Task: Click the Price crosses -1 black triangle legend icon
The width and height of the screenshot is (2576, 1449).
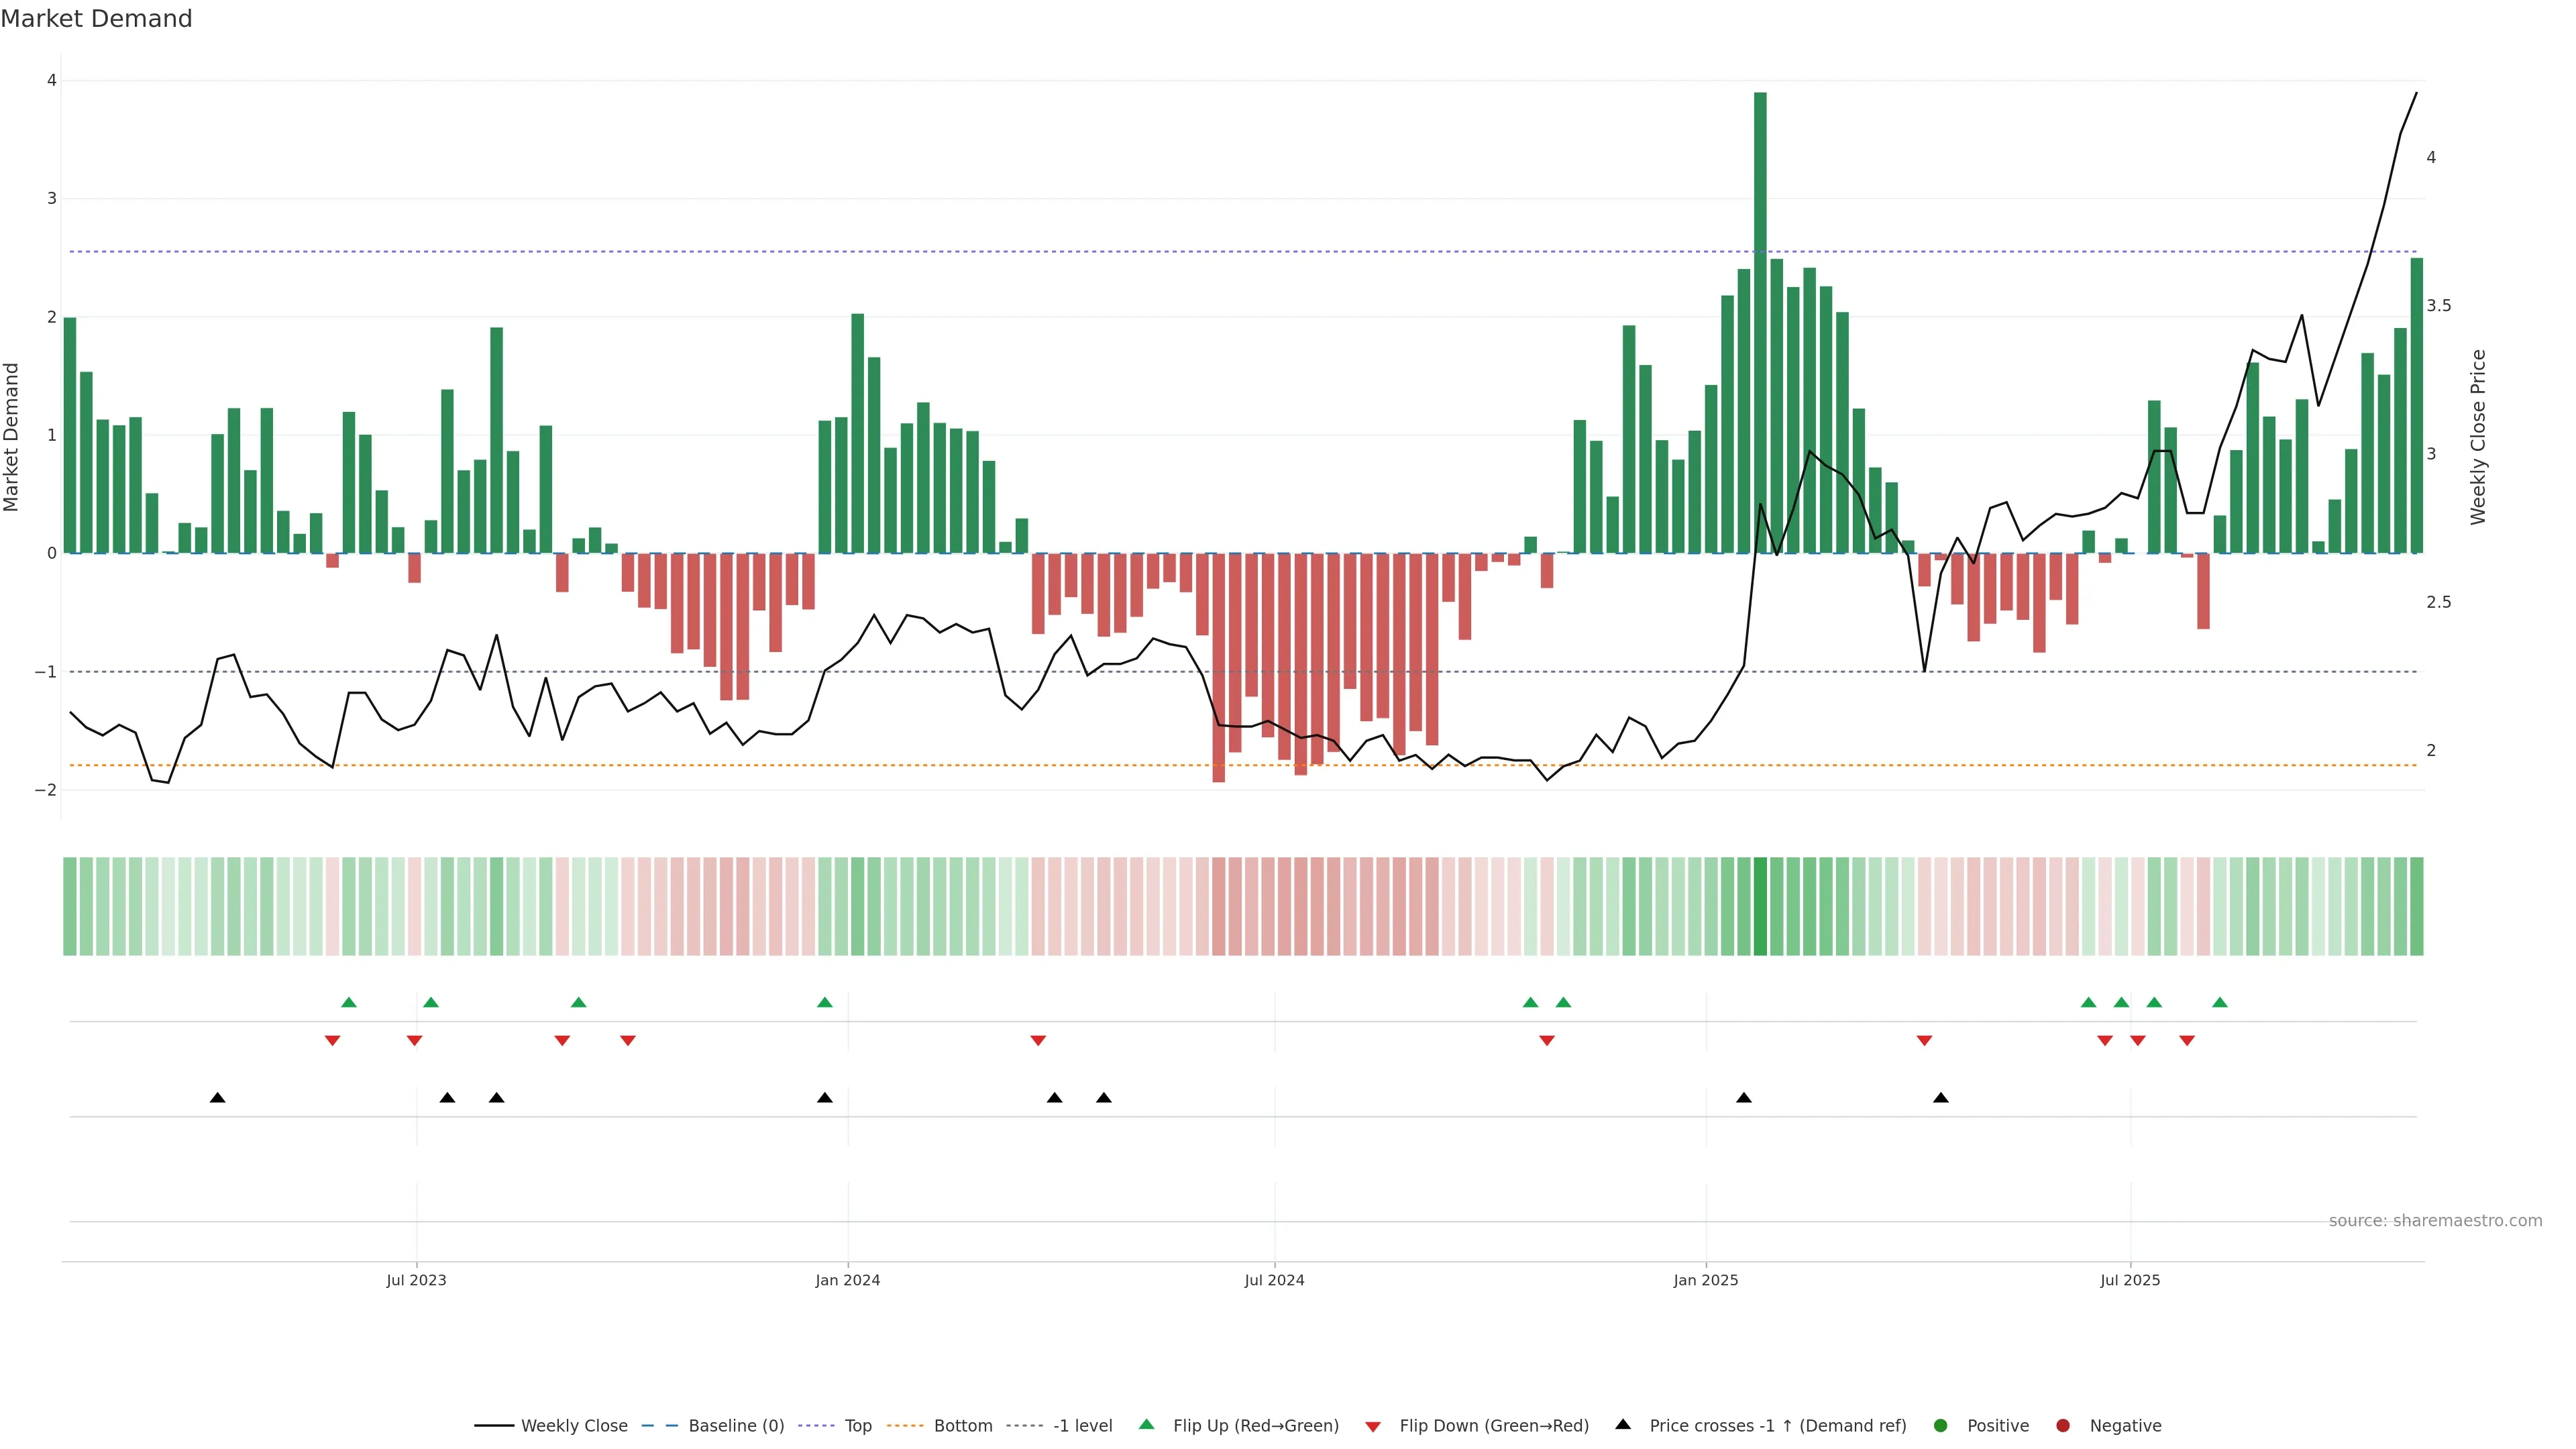Action: (x=1623, y=1424)
